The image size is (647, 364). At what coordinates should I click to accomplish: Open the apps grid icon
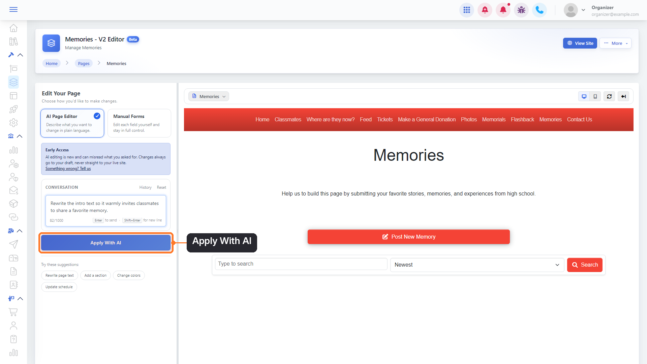pyautogui.click(x=467, y=10)
